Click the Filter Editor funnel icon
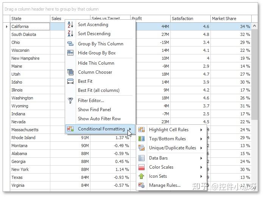 [x=70, y=101]
